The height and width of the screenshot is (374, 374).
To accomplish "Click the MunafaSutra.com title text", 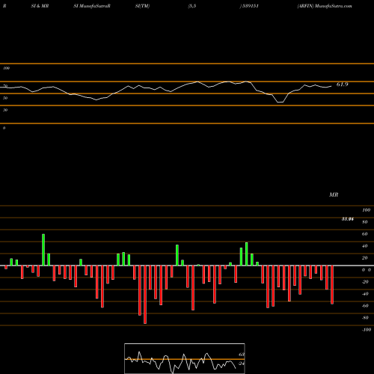I will (x=334, y=6).
